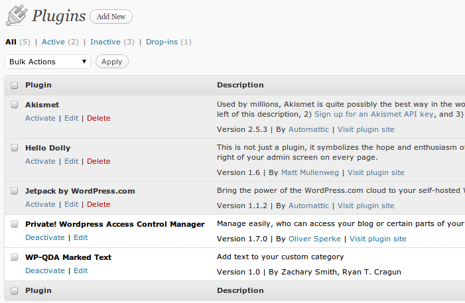Visit plugin site for Jetpack
The image size is (465, 303).
click(x=366, y=206)
